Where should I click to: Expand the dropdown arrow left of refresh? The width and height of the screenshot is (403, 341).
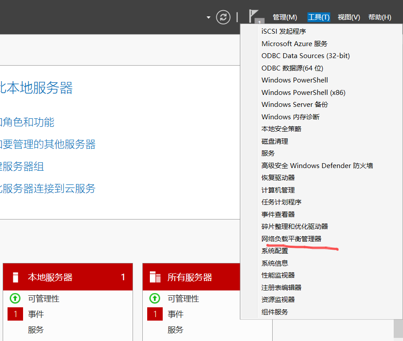(208, 18)
